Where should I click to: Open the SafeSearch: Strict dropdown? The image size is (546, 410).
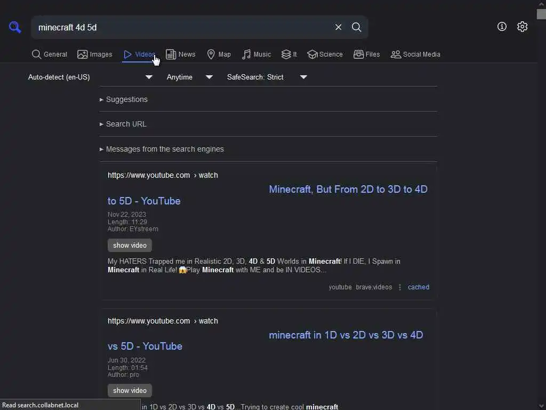267,77
